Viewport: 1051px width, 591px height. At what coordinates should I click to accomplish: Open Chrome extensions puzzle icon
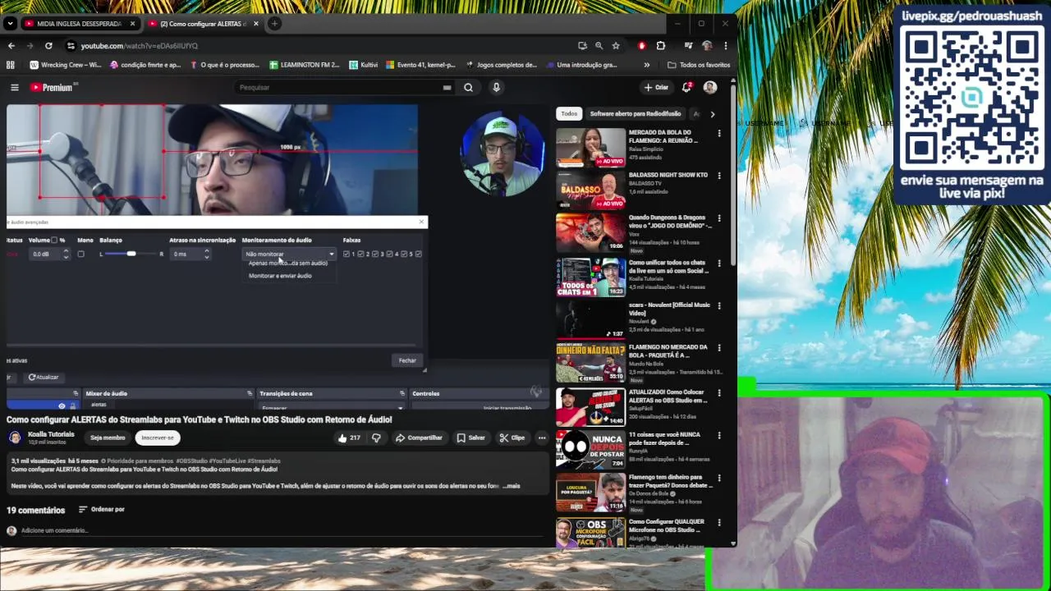pyautogui.click(x=661, y=46)
